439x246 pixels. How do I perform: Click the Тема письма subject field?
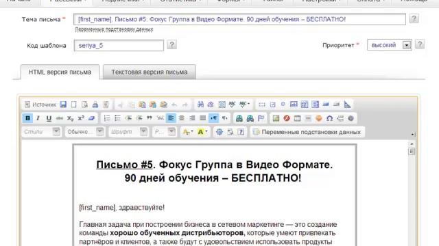pos(239,19)
